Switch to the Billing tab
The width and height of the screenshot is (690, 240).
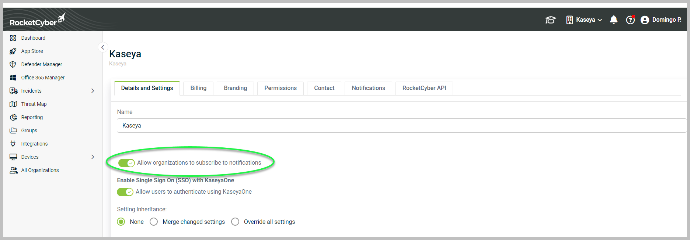[x=198, y=88]
